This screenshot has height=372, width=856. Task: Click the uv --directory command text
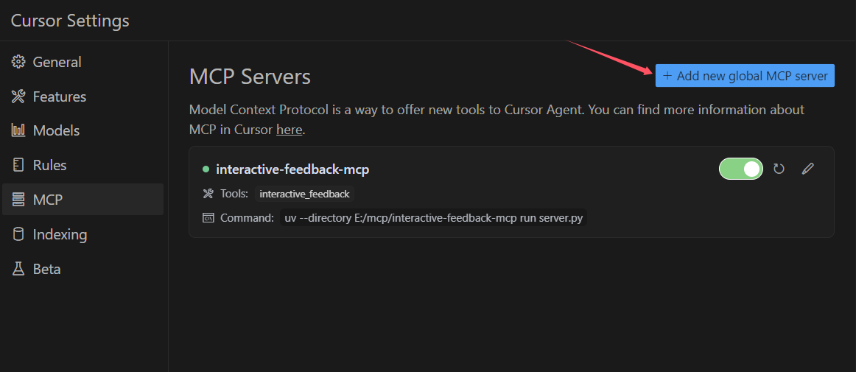(x=433, y=218)
